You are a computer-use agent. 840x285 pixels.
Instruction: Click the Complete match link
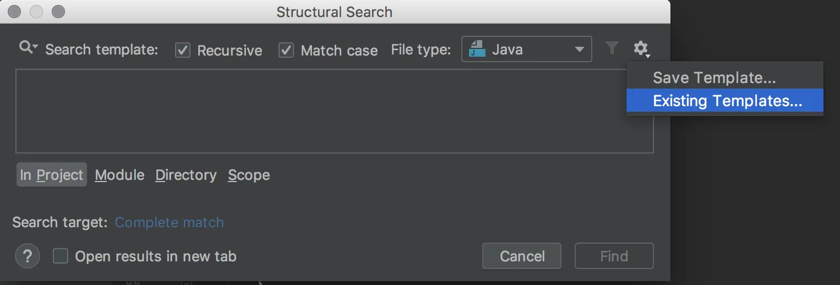point(169,222)
